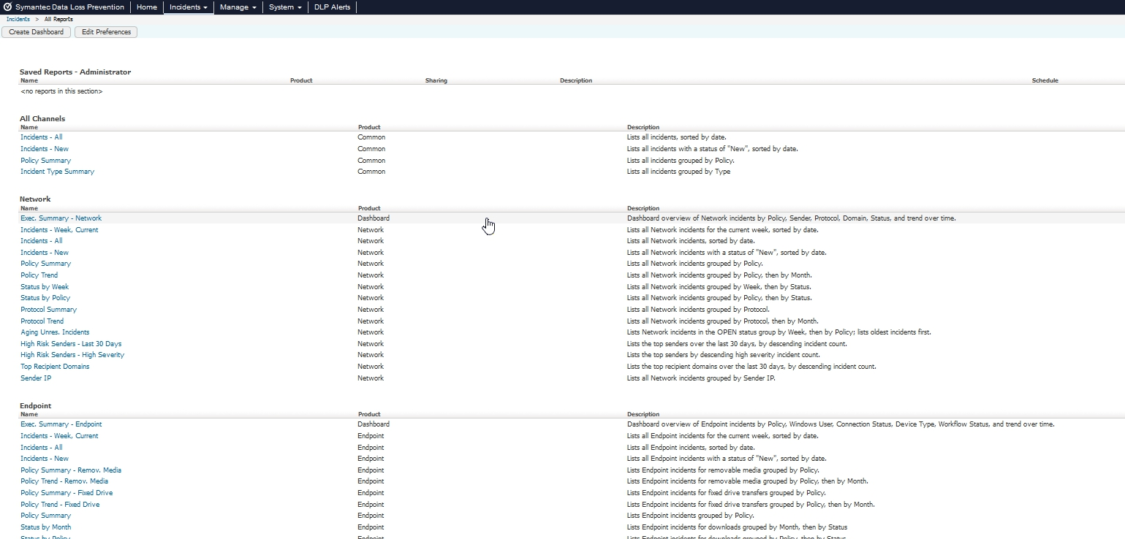Click 'All Reports' breadcrumb text
Image resolution: width=1125 pixels, height=539 pixels.
(58, 19)
